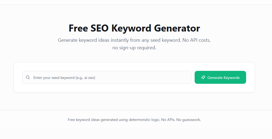Click the sparkle icon on Generate button
The width and height of the screenshot is (272, 139).
point(203,78)
